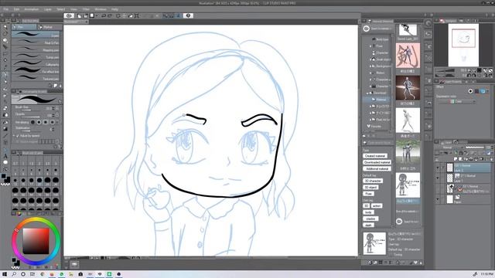495x278 pixels.
Task: Select the pink sword pose material thumbnail
Action: 408,56
